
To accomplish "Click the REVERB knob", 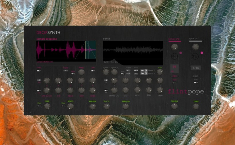I will (x=92, y=107).
